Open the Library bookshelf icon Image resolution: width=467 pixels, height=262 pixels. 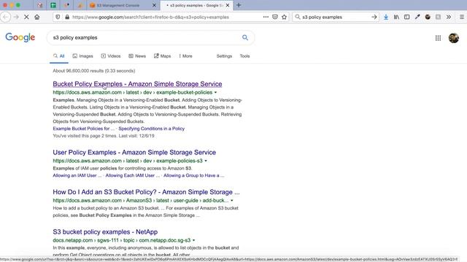point(396,17)
